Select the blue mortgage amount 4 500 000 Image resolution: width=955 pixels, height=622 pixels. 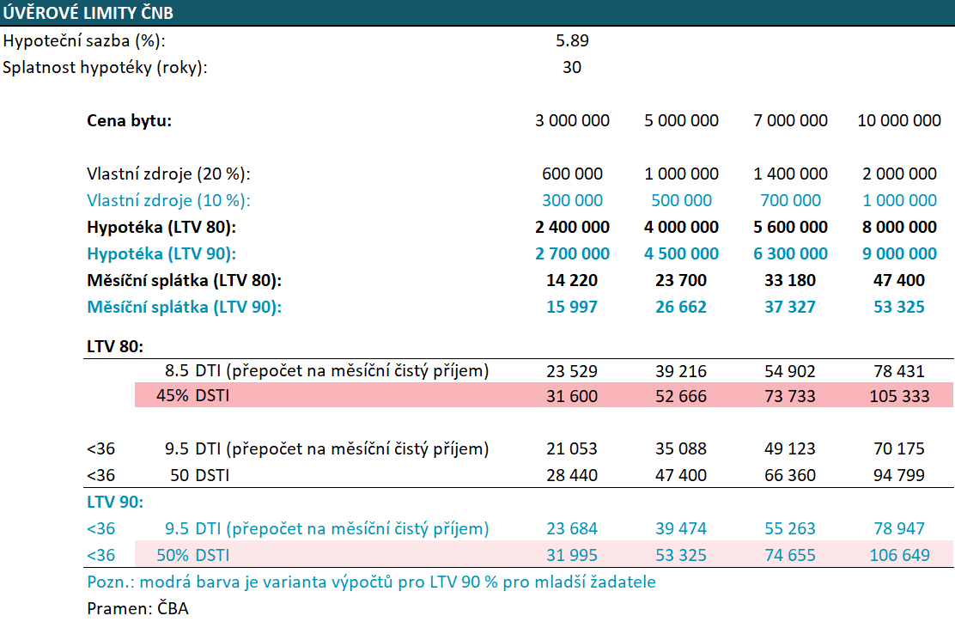coord(681,254)
